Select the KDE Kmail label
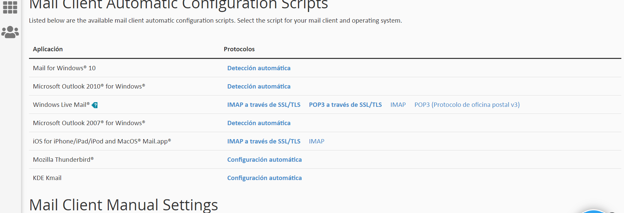Screen dimensions: 624x213 (x=47, y=178)
